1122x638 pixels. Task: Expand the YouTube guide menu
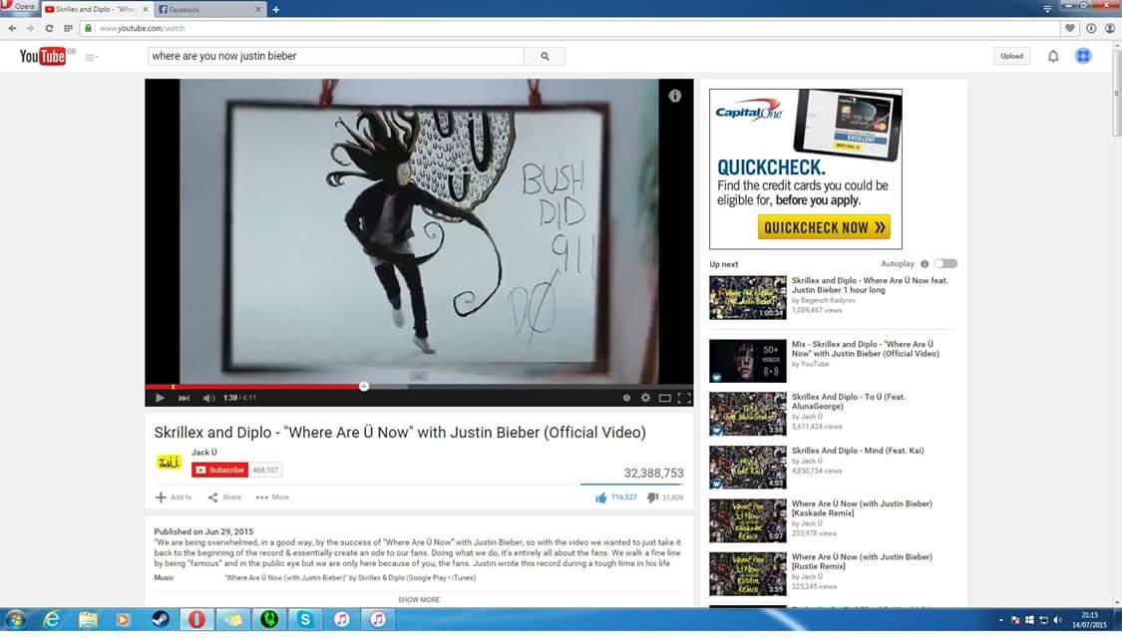[91, 57]
